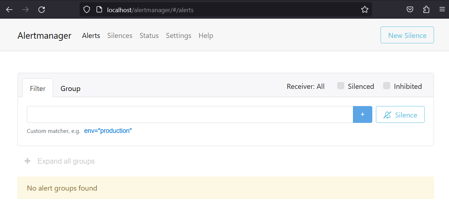Click the env="production" example matcher link
Image resolution: width=449 pixels, height=211 pixels.
click(x=108, y=131)
